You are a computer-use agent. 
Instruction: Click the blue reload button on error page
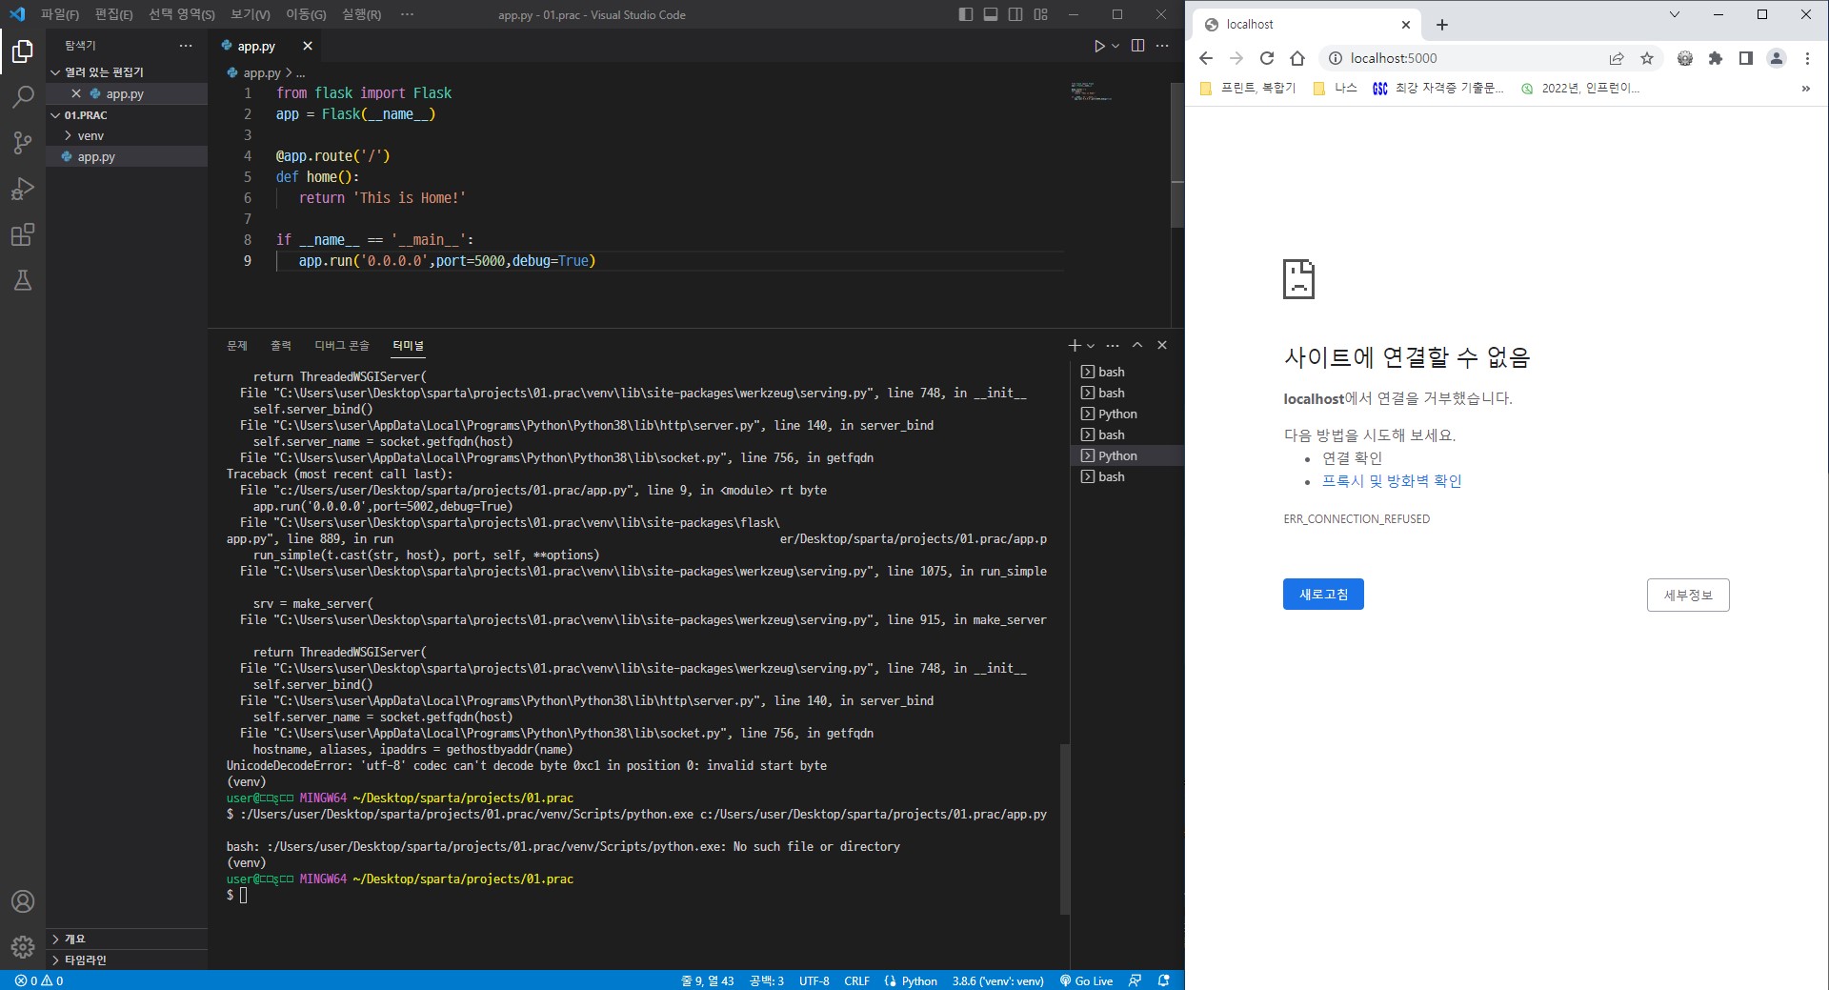[x=1323, y=594]
